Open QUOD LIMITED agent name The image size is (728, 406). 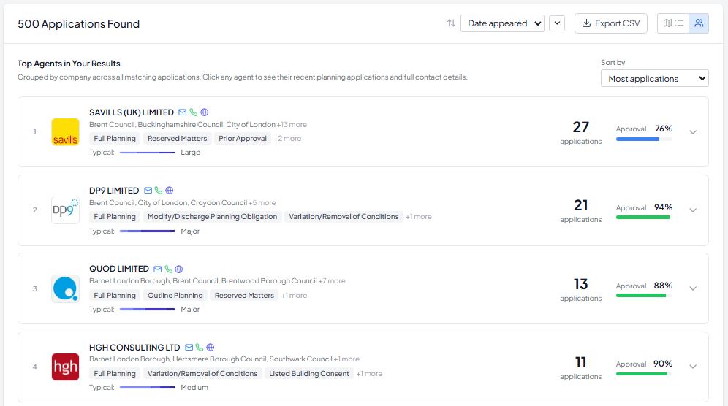coord(119,269)
